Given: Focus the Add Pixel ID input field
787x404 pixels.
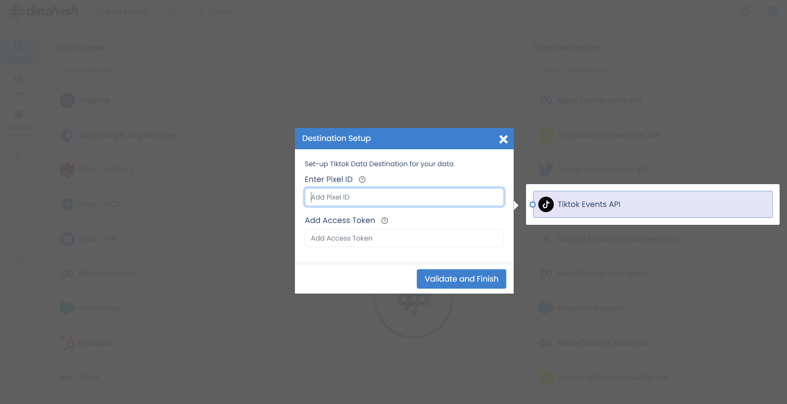Looking at the screenshot, I should click(404, 197).
